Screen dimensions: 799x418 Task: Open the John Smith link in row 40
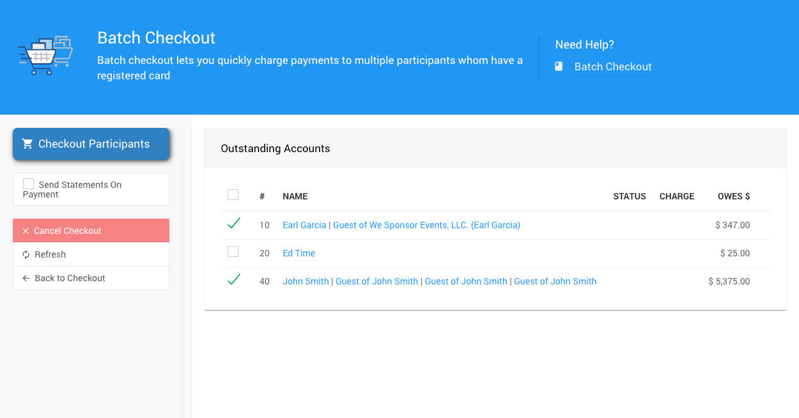pyautogui.click(x=306, y=281)
